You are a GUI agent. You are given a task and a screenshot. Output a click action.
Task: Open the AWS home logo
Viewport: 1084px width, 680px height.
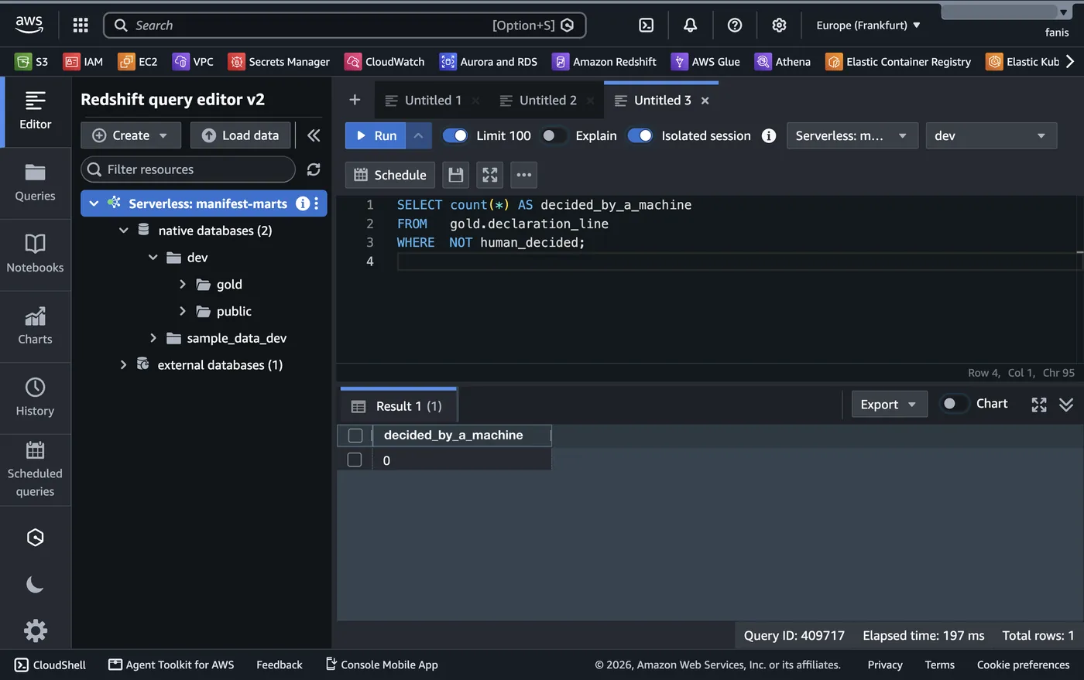(x=29, y=25)
